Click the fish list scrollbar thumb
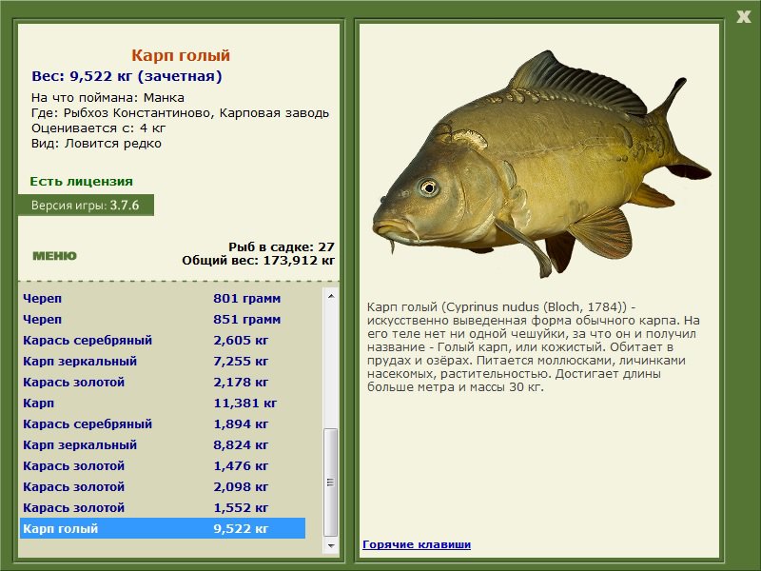 click(x=330, y=482)
